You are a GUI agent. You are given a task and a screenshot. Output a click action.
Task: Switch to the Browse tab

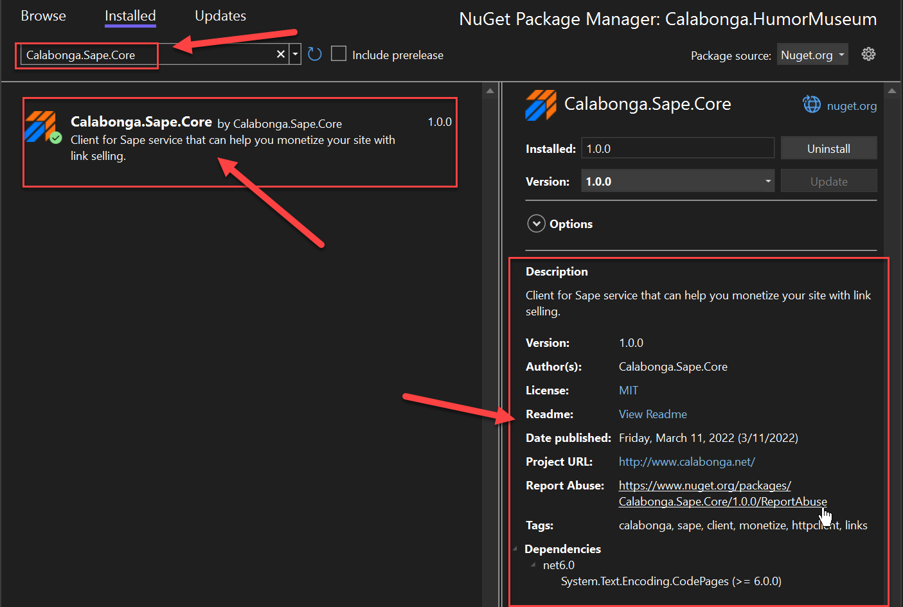pyautogui.click(x=43, y=16)
